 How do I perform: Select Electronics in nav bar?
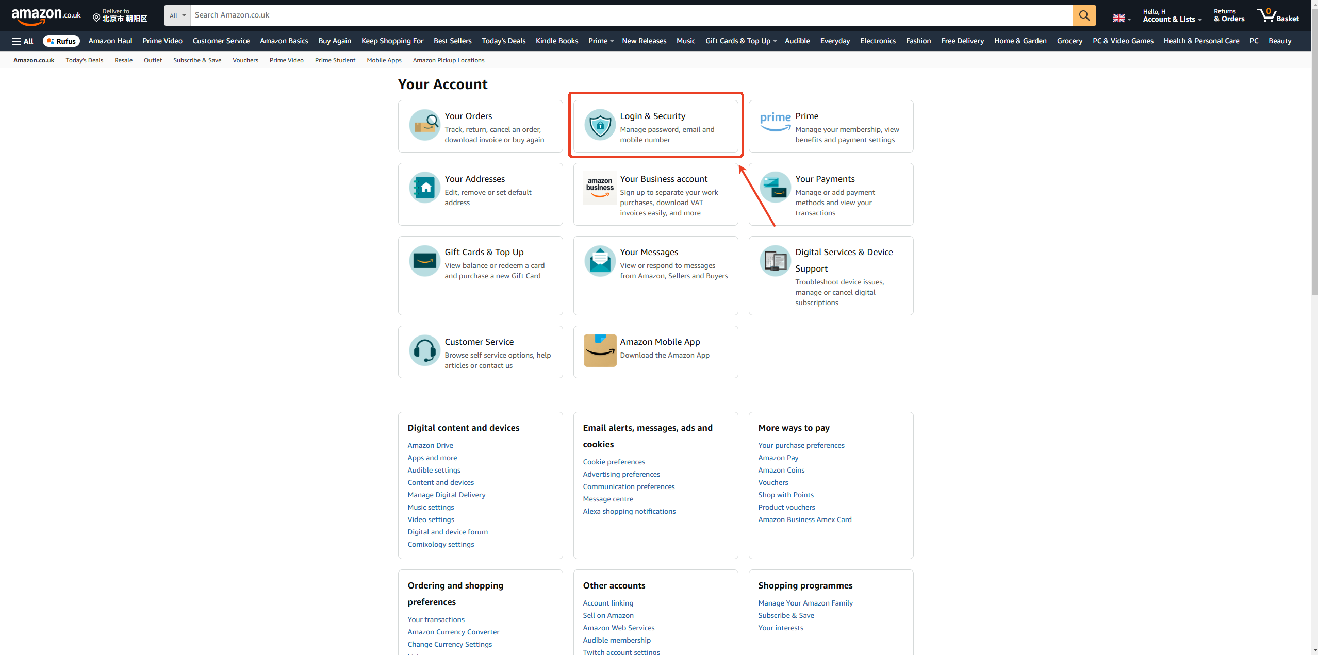click(x=878, y=41)
